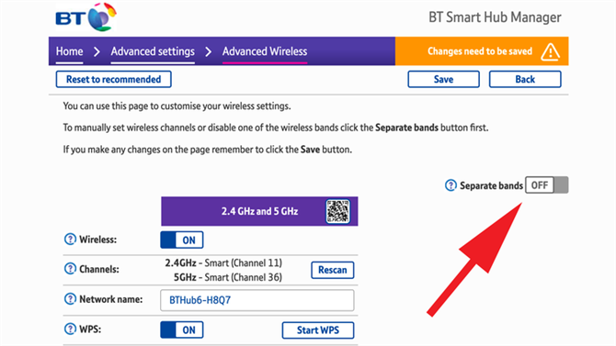Screen dimensions: 616x346
Task: Click the BT globe logo
Action: tap(102, 17)
